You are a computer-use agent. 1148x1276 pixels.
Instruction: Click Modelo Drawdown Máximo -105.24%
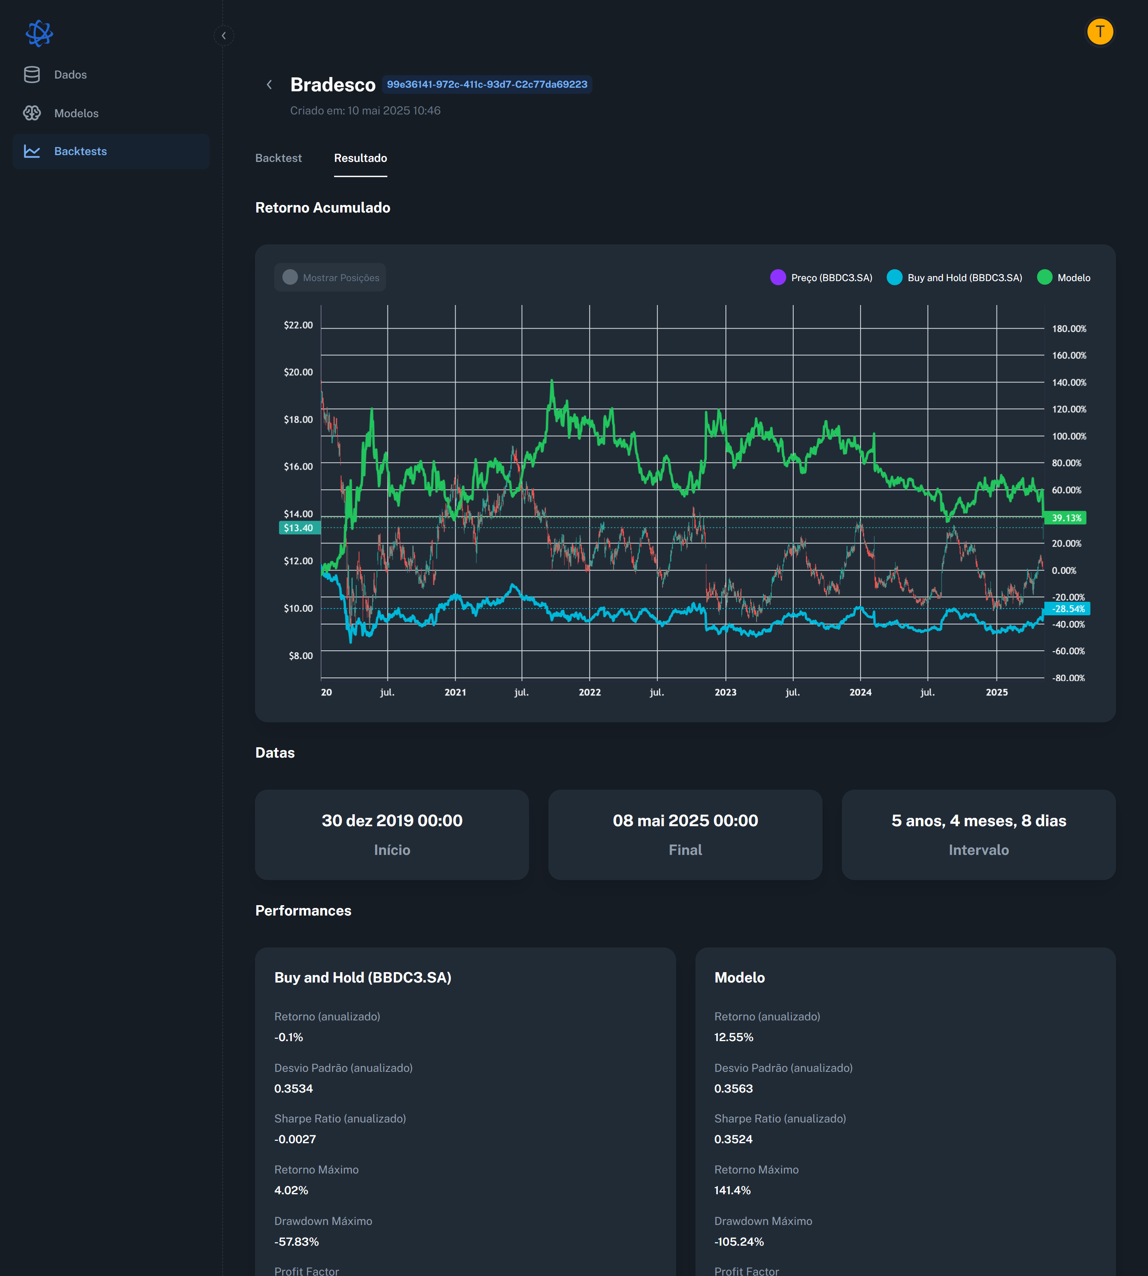coord(739,1242)
